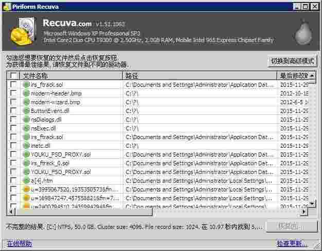Image resolution: width=322 pixels, height=251 pixels.
Task: Select the ButtonEvent.dll checkbox
Action: tap(13, 111)
